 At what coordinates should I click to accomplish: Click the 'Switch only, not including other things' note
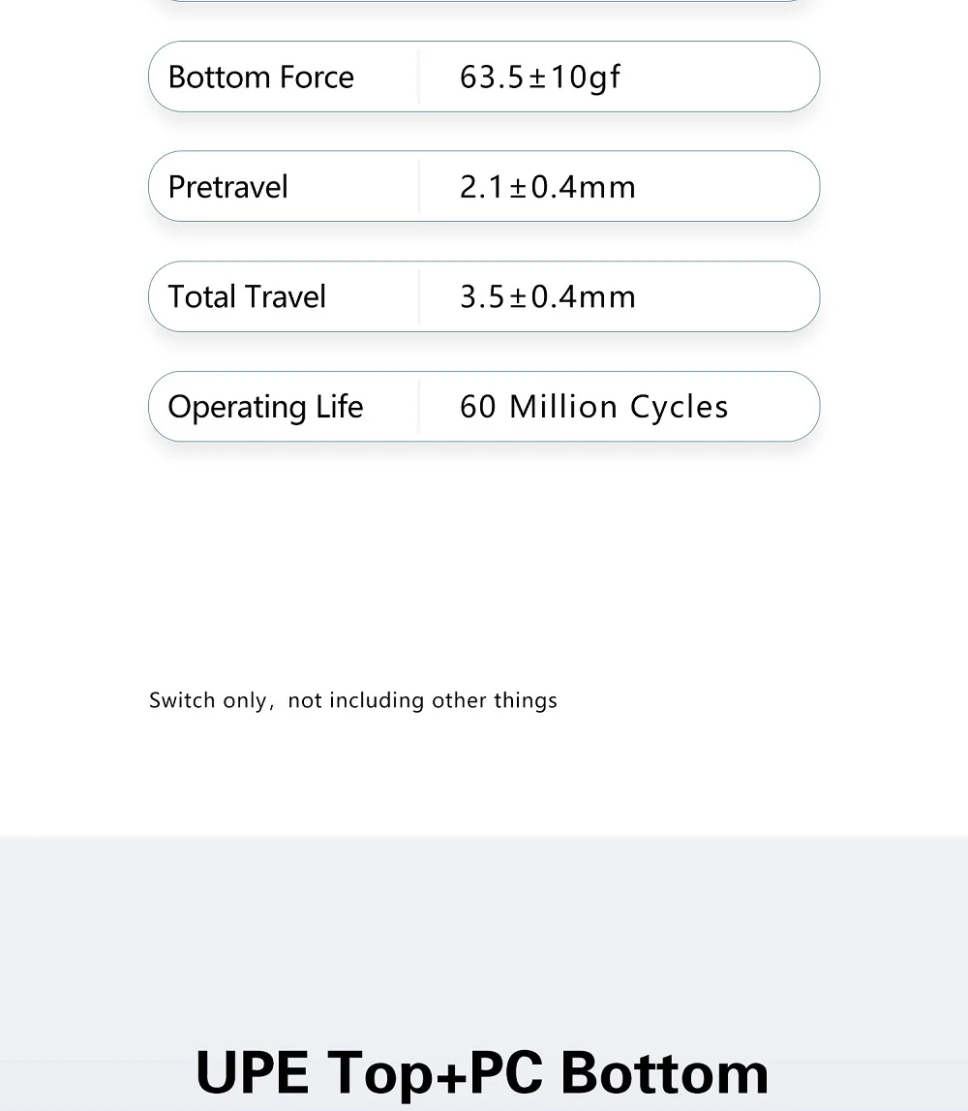pyautogui.click(x=352, y=700)
